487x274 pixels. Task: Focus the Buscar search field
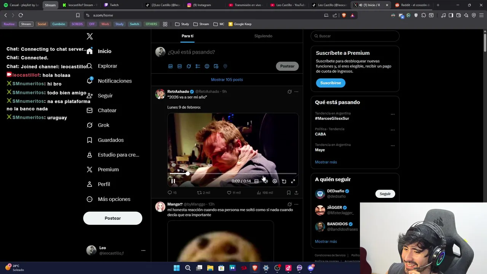(355, 36)
